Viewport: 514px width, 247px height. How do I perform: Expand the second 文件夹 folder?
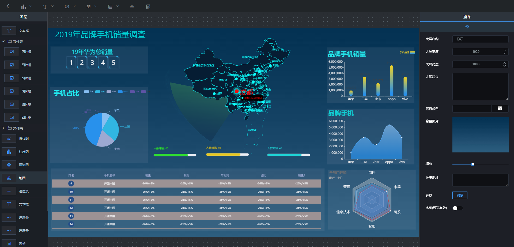[3, 128]
